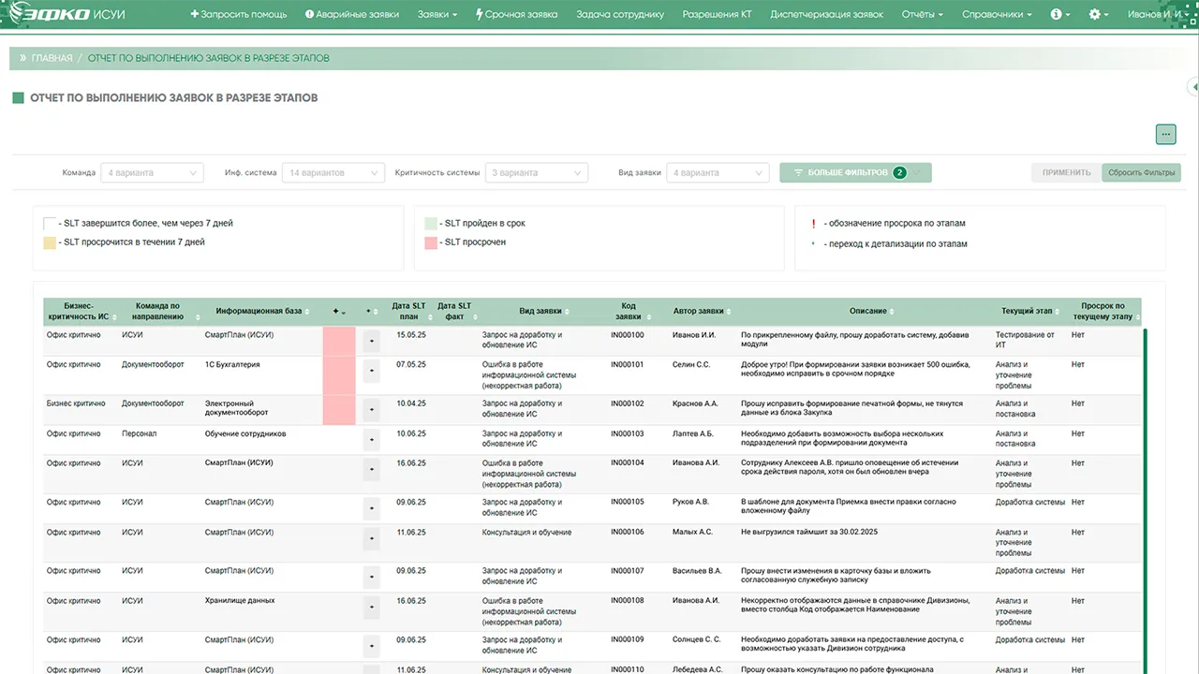
Task: Open Задача сотруднику
Action: (x=620, y=14)
